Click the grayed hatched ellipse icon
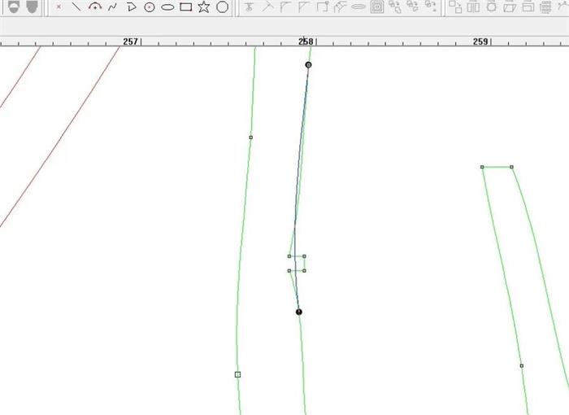 pyautogui.click(x=358, y=7)
